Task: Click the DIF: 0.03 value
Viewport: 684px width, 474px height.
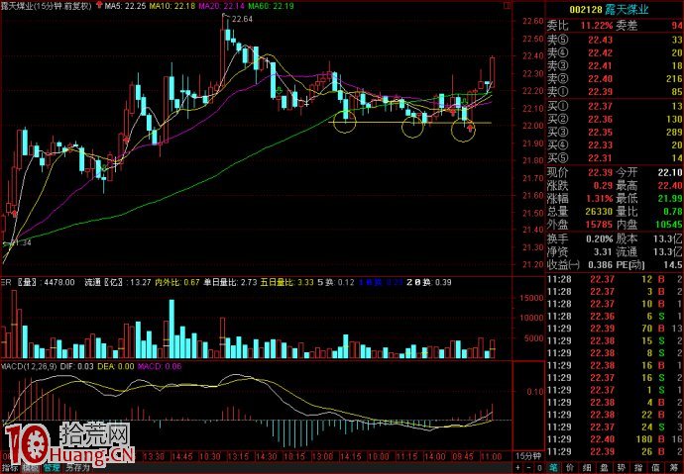Action: point(76,366)
